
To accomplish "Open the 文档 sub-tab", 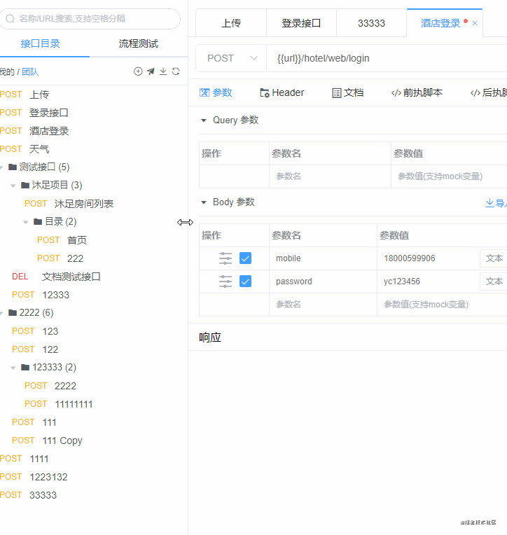I will [x=347, y=92].
